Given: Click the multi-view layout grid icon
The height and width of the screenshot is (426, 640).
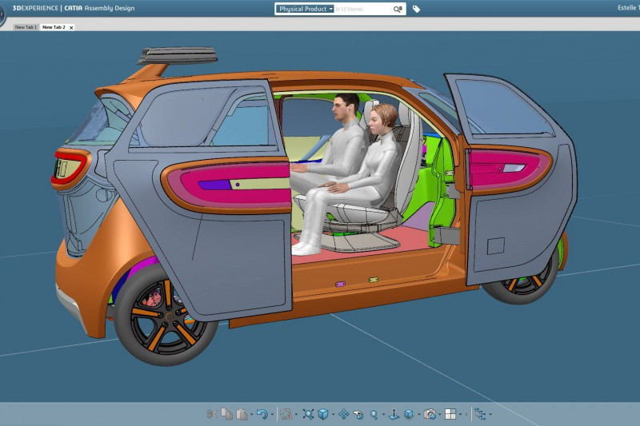Looking at the screenshot, I should coord(450,414).
